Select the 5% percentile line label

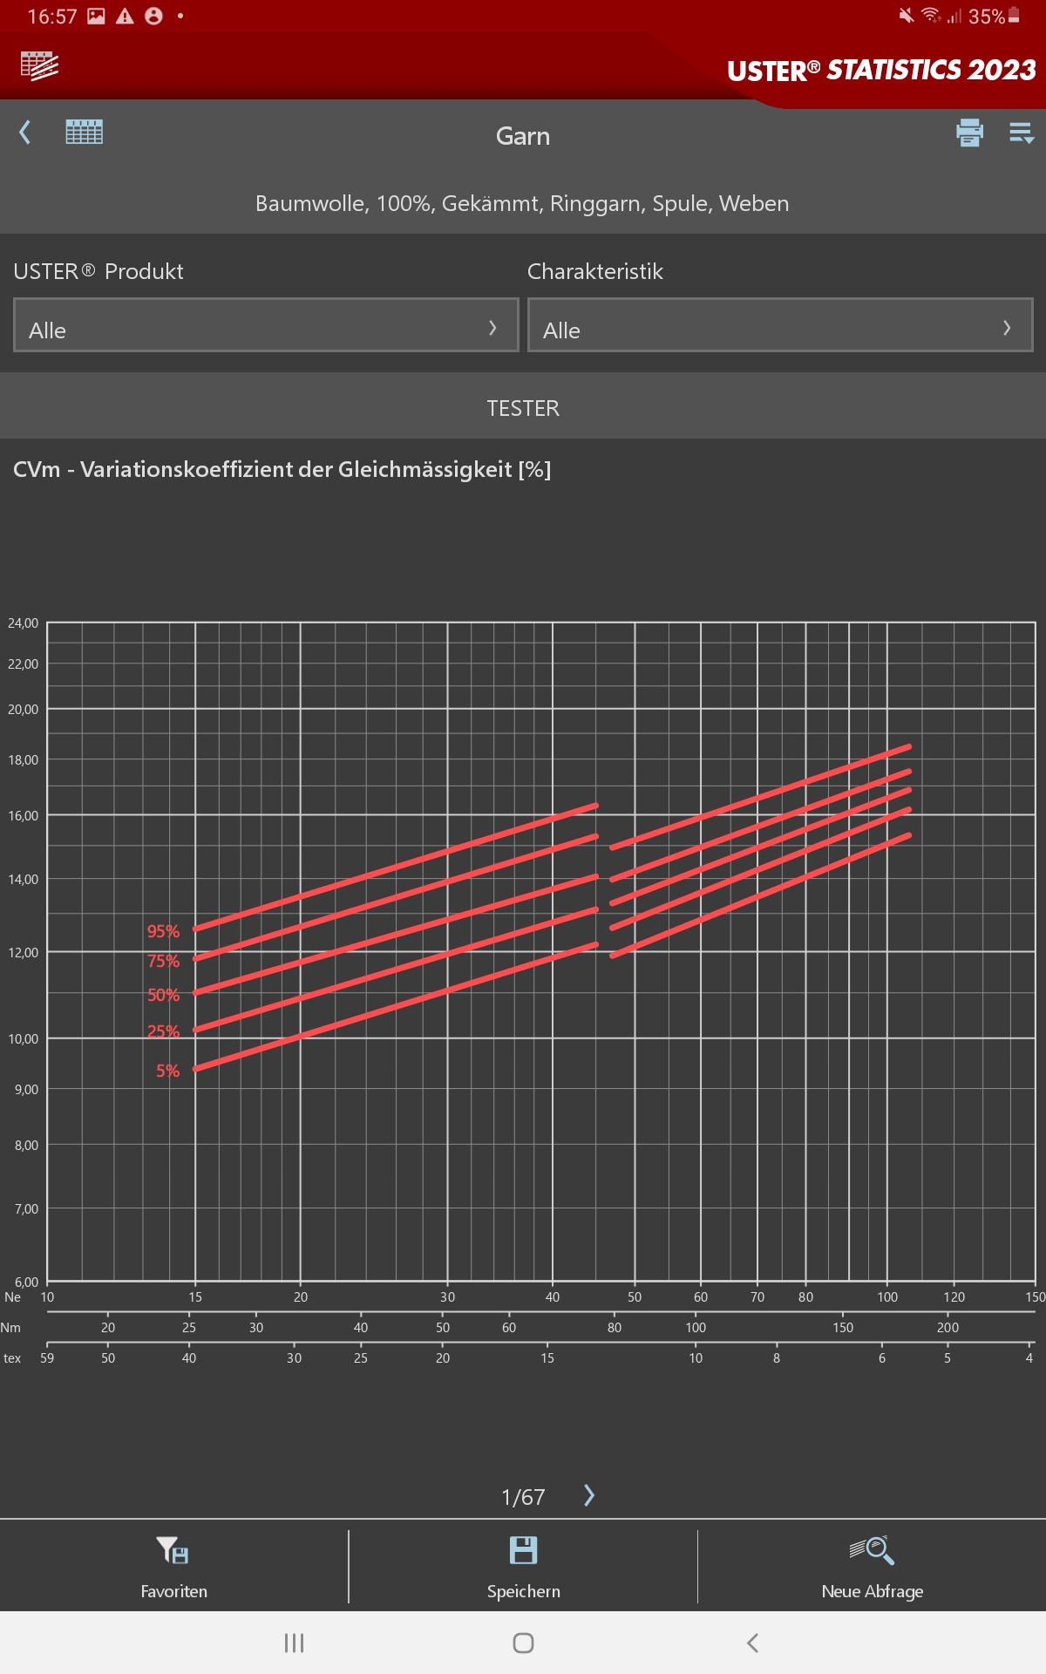coord(167,1071)
